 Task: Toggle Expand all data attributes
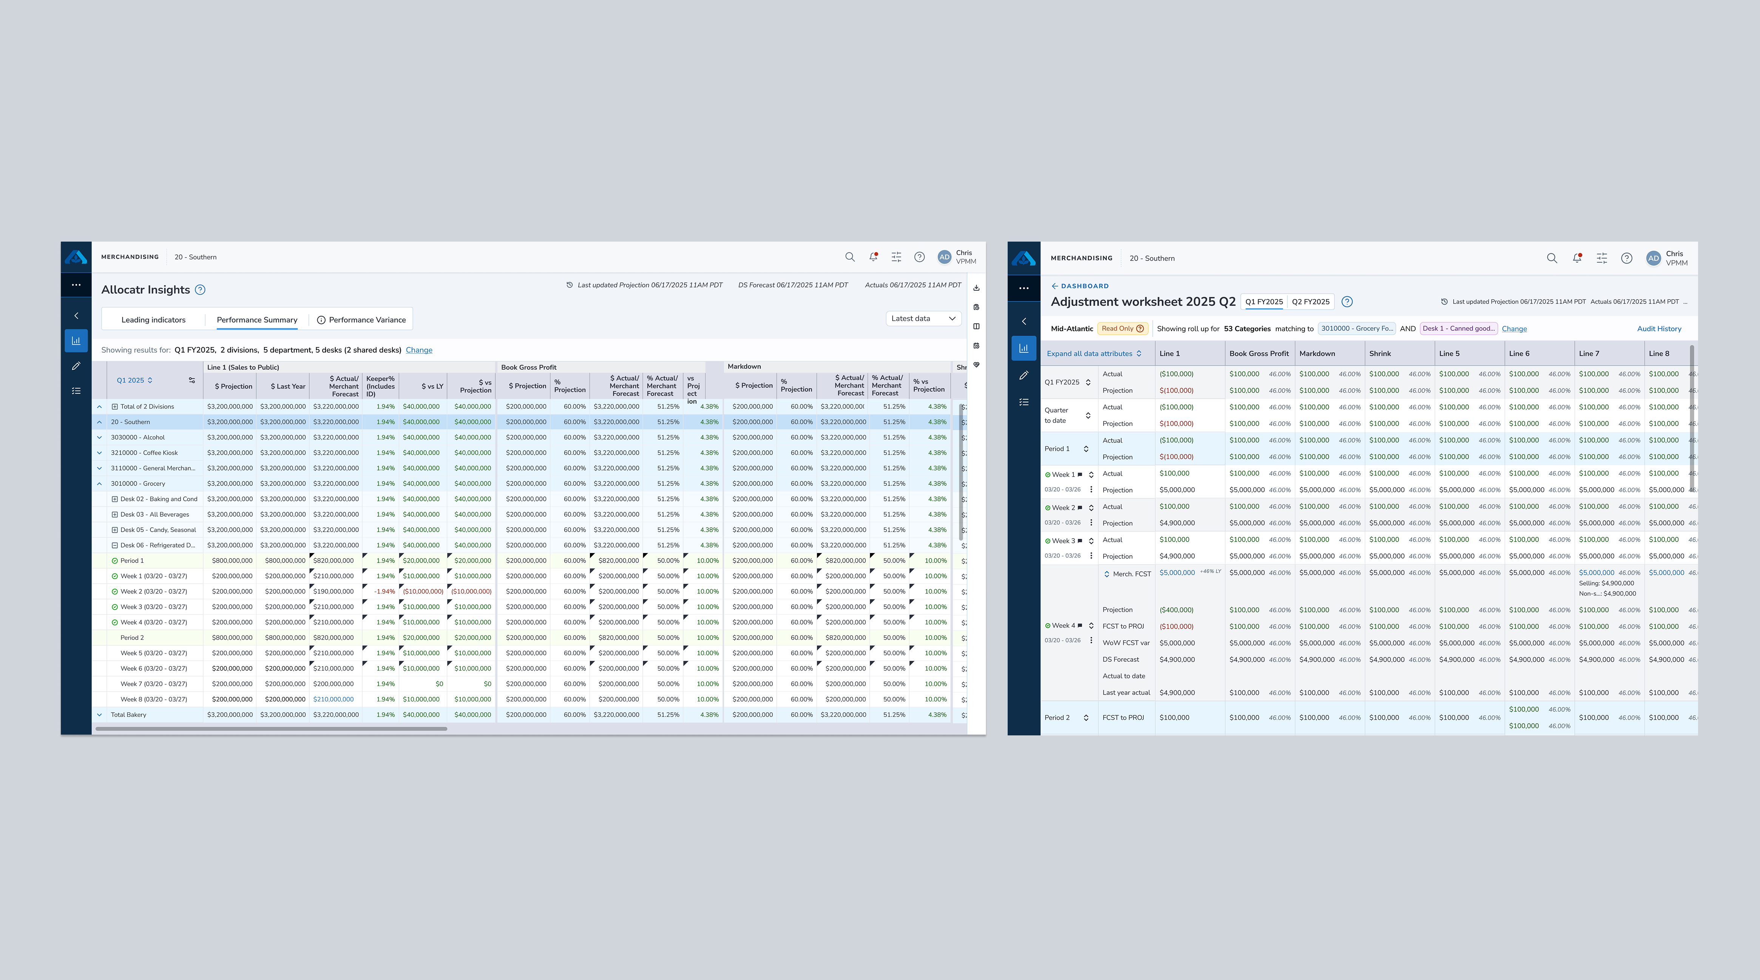(x=1094, y=354)
